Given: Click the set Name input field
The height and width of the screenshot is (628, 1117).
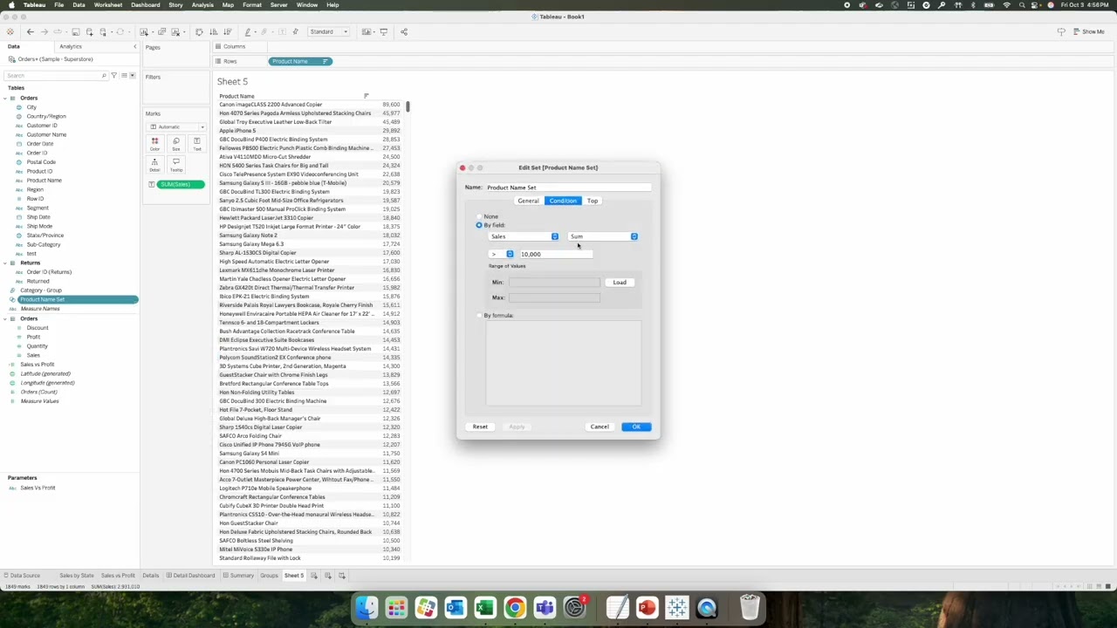Looking at the screenshot, I should click(568, 188).
